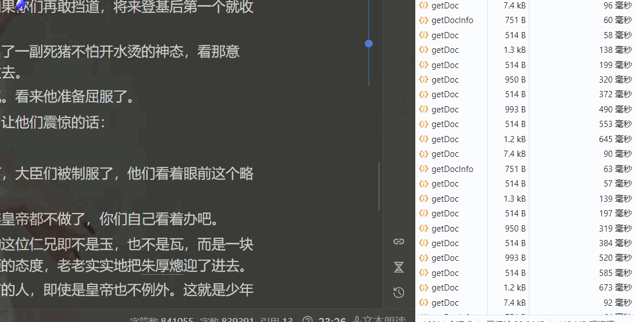Viewport: 635px width, 322px height.
Task: Click the 57 毫秒 time value
Action: pos(618,184)
